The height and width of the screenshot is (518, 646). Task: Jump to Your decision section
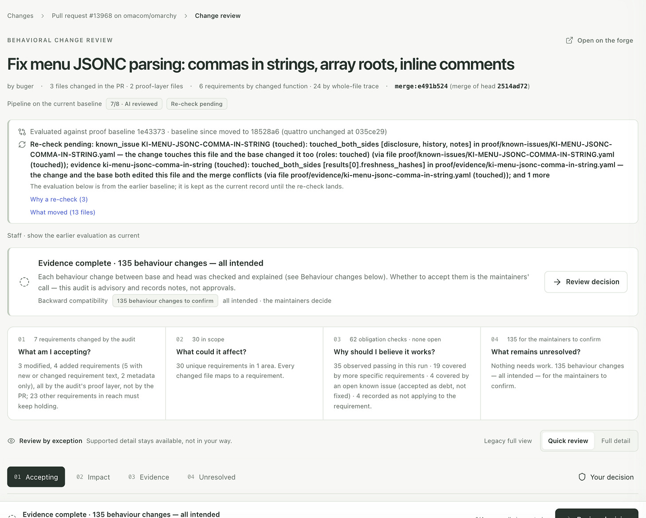[x=606, y=477]
